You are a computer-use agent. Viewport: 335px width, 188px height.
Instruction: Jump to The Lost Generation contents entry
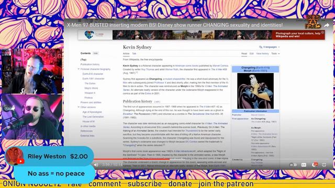click(93, 116)
